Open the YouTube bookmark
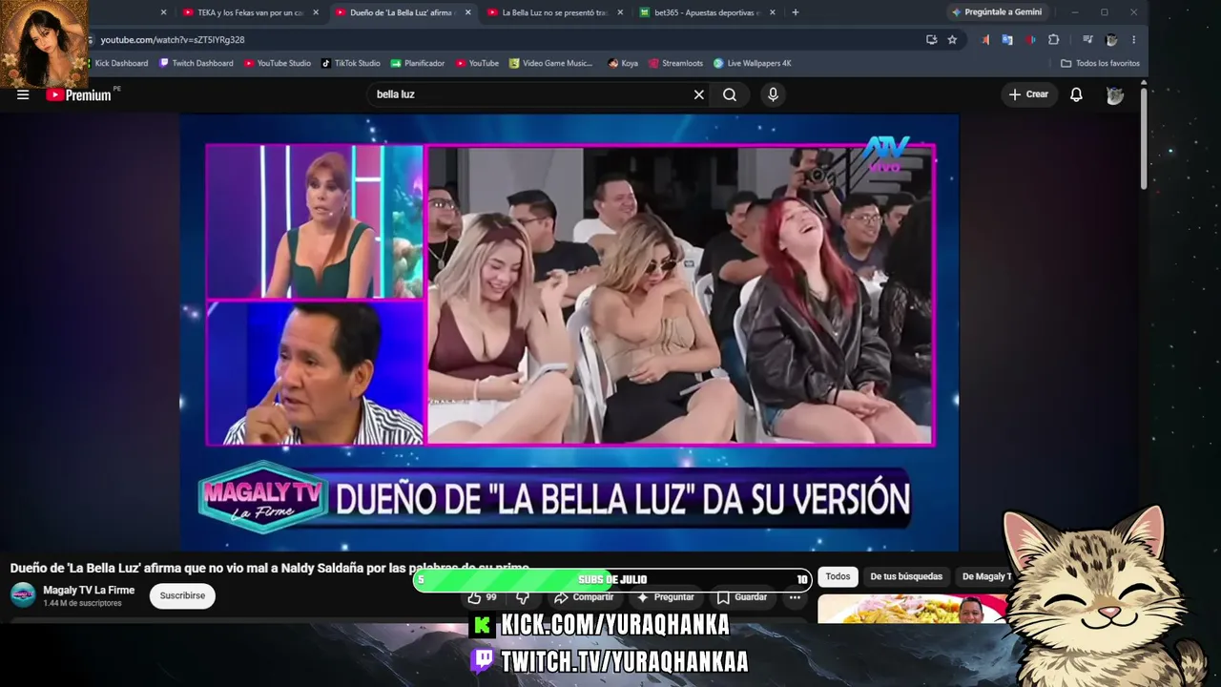The width and height of the screenshot is (1221, 687). coord(477,63)
